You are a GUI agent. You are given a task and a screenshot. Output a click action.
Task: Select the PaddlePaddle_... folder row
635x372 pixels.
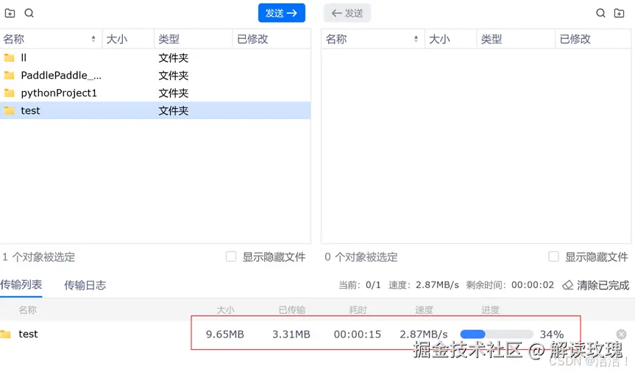point(155,75)
